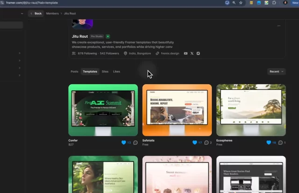Click the Jitu Raut breadcrumb
This screenshot has height=193, width=299.
[70, 14]
